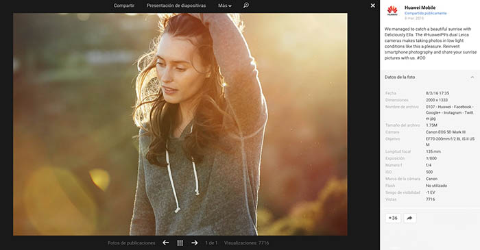Select Visualizaciones: 7716 text
This screenshot has height=250, width=480.
click(246, 243)
